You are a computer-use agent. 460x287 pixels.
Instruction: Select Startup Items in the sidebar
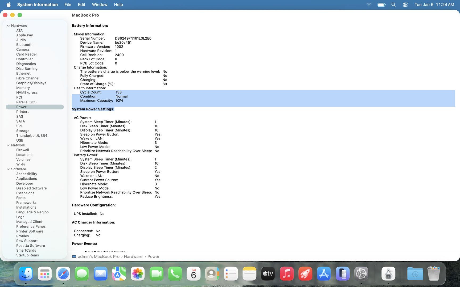tap(27, 255)
